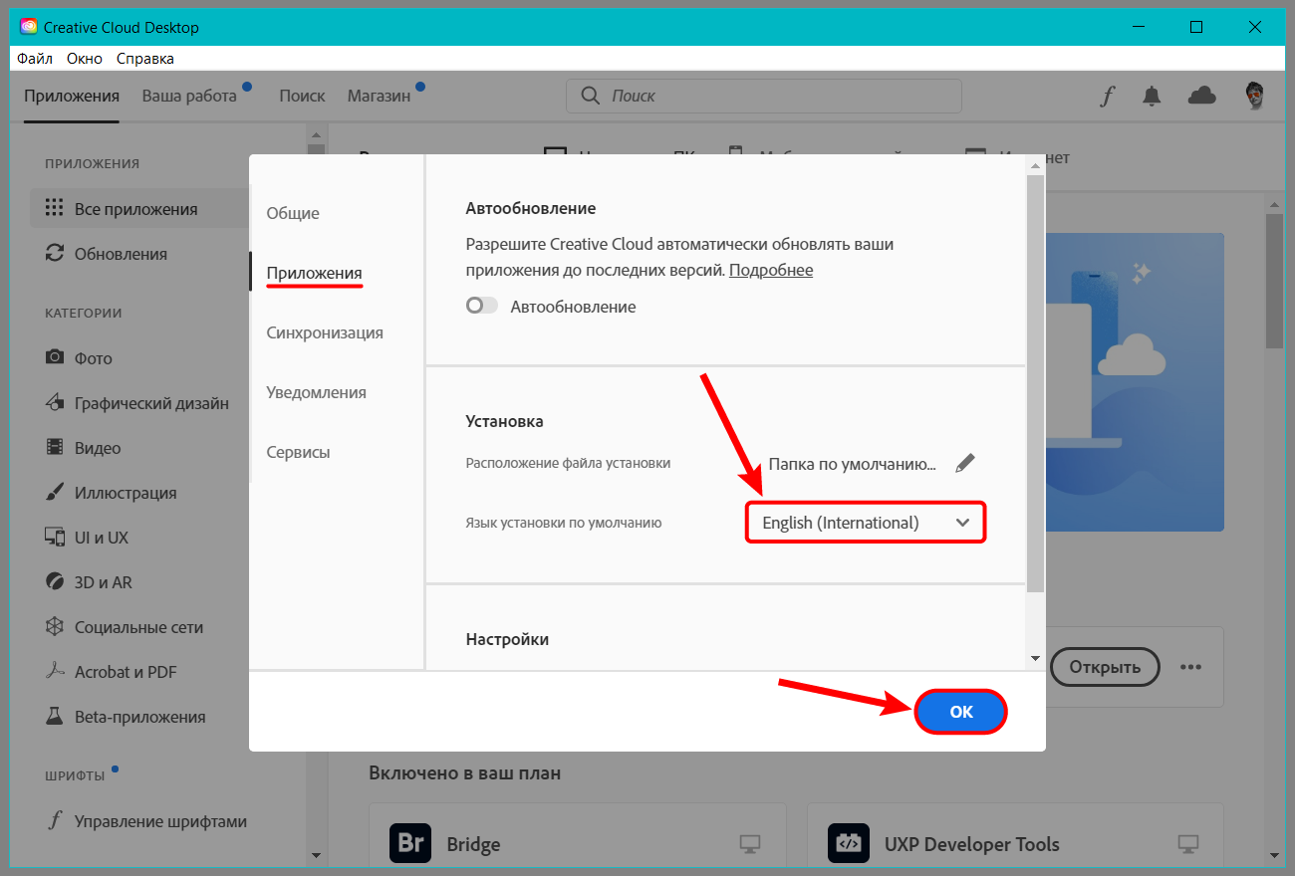Select Общие in preferences dialog

point(293,213)
